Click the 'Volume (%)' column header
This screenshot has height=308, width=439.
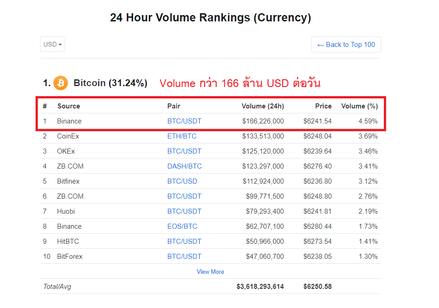click(360, 106)
